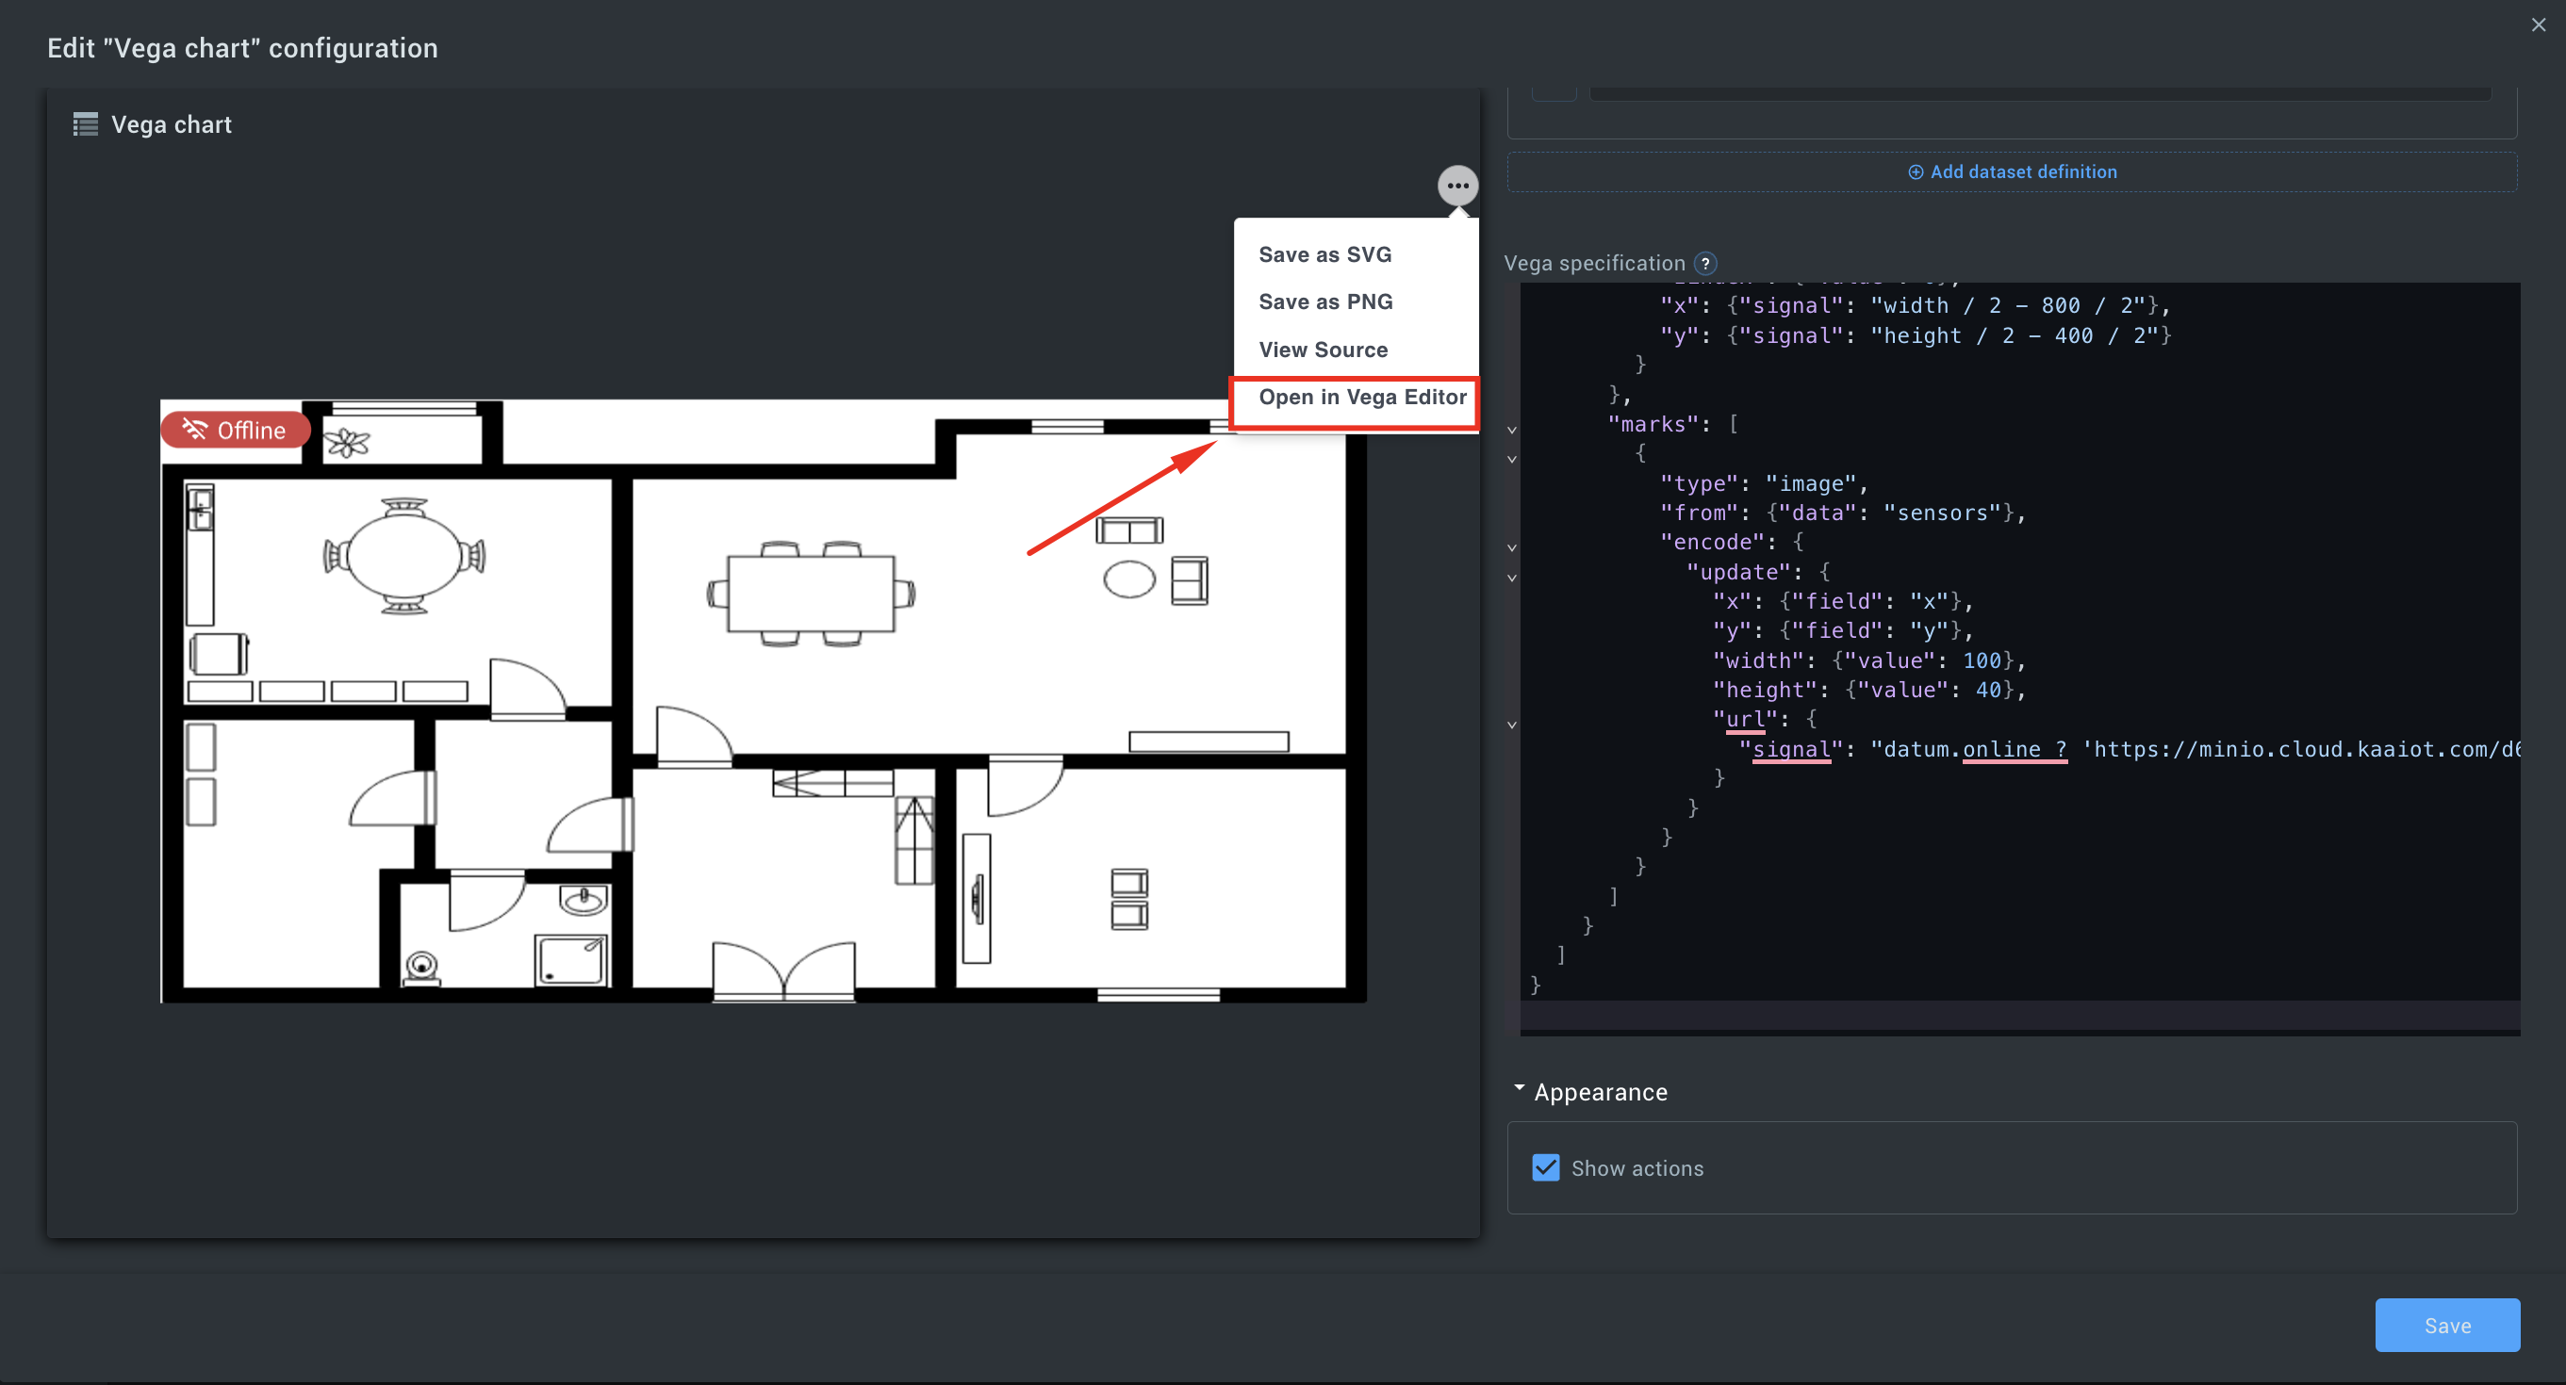Click the plus icon beside Add dataset definition
The width and height of the screenshot is (2566, 1385).
(1916, 172)
